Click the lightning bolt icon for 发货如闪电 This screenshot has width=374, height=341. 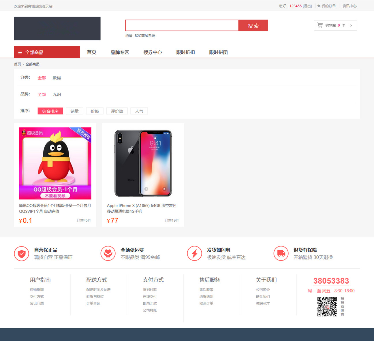tap(194, 254)
